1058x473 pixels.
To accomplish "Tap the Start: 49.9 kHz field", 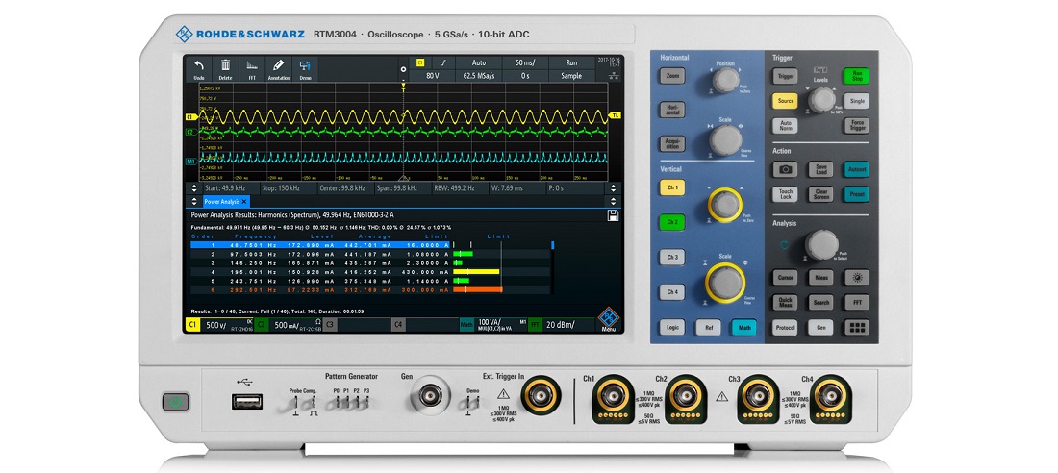I will click(231, 188).
